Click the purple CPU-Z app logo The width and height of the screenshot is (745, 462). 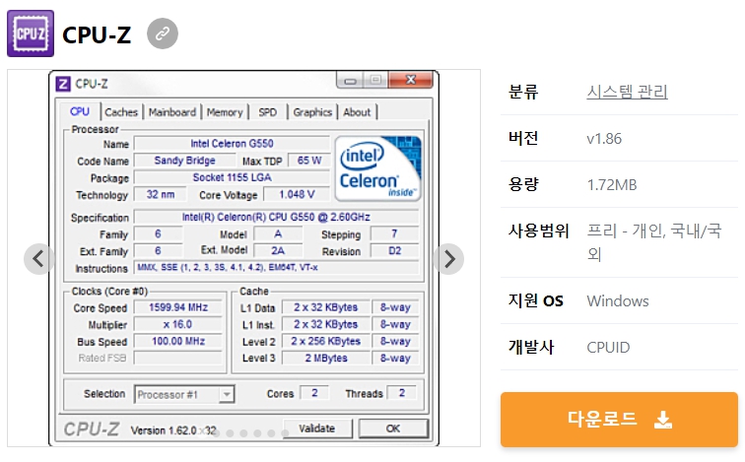point(31,33)
